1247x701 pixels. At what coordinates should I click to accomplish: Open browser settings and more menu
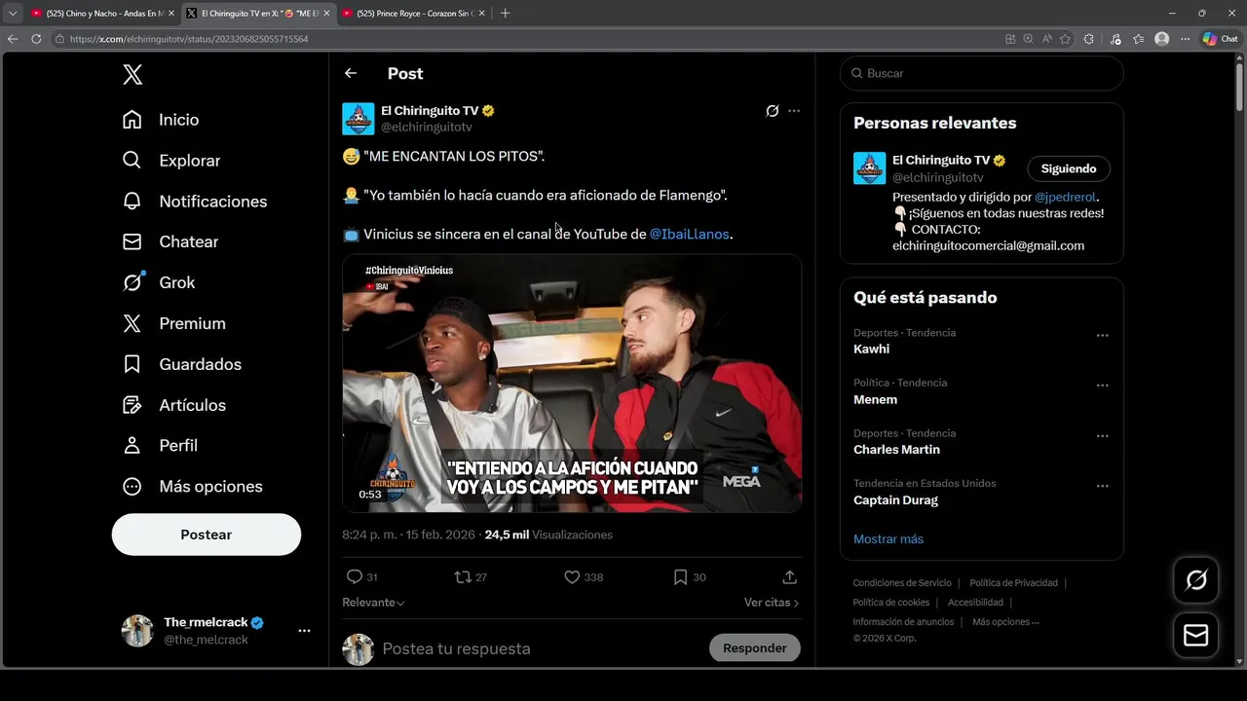pos(1185,39)
